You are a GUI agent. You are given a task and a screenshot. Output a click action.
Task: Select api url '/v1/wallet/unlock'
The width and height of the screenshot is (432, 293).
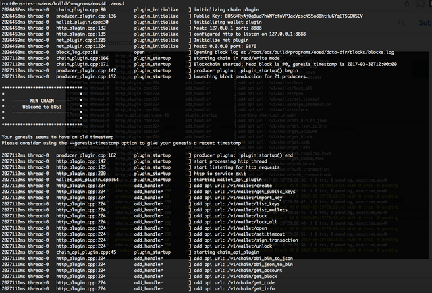click(250, 246)
